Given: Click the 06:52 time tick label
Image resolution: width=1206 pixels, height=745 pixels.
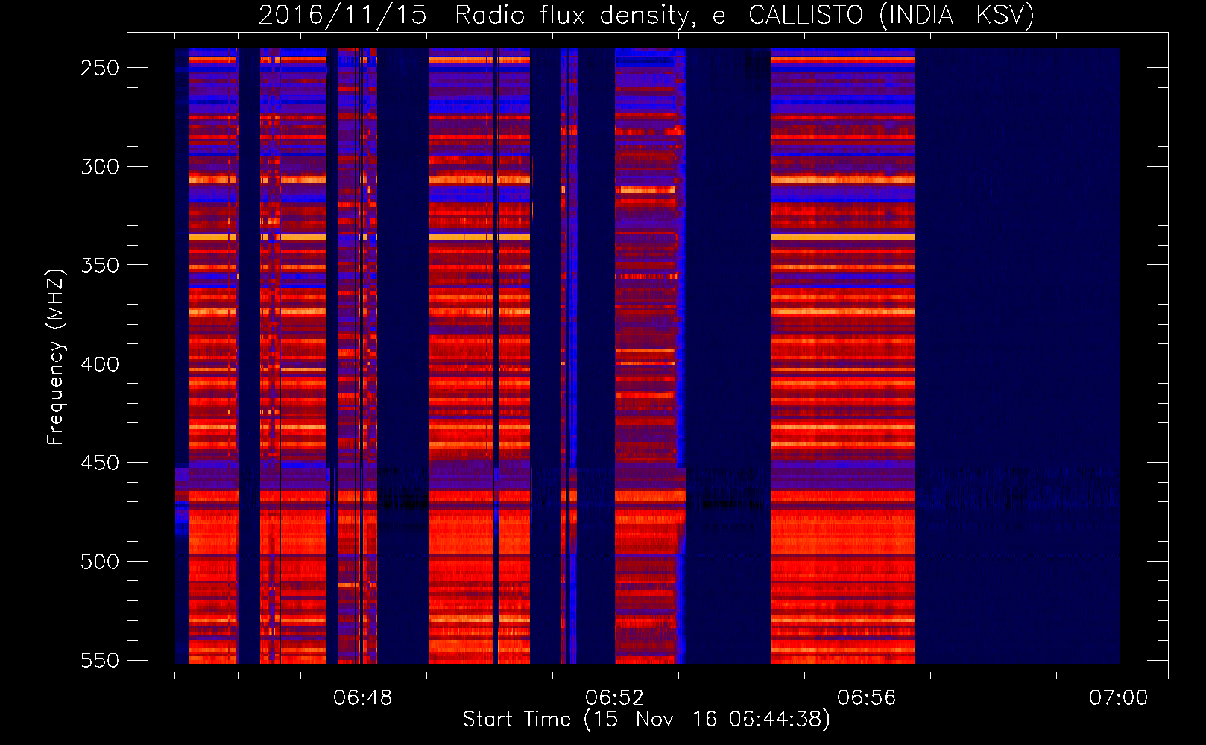Looking at the screenshot, I should (x=615, y=698).
